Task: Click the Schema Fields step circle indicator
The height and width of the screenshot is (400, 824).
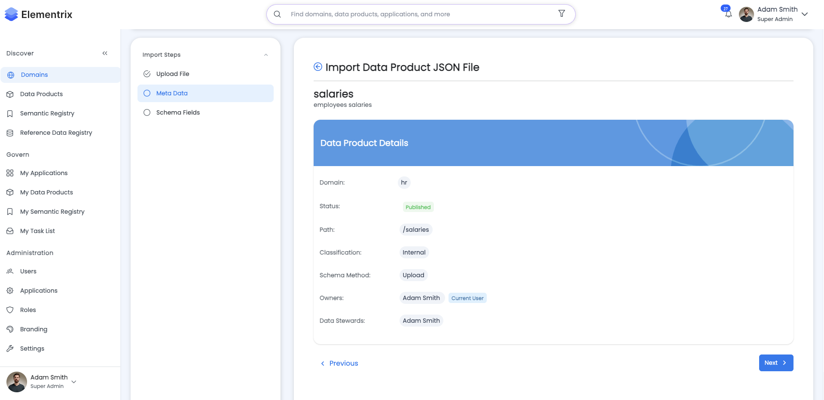Action: point(147,112)
